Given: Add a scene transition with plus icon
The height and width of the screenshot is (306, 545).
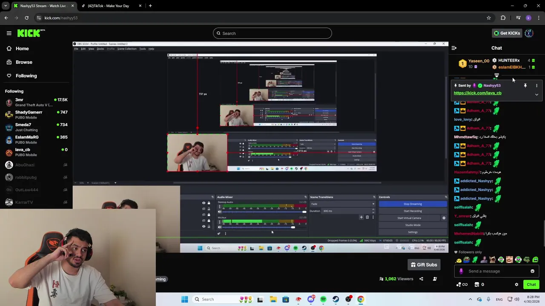Looking at the screenshot, I should [x=361, y=218].
